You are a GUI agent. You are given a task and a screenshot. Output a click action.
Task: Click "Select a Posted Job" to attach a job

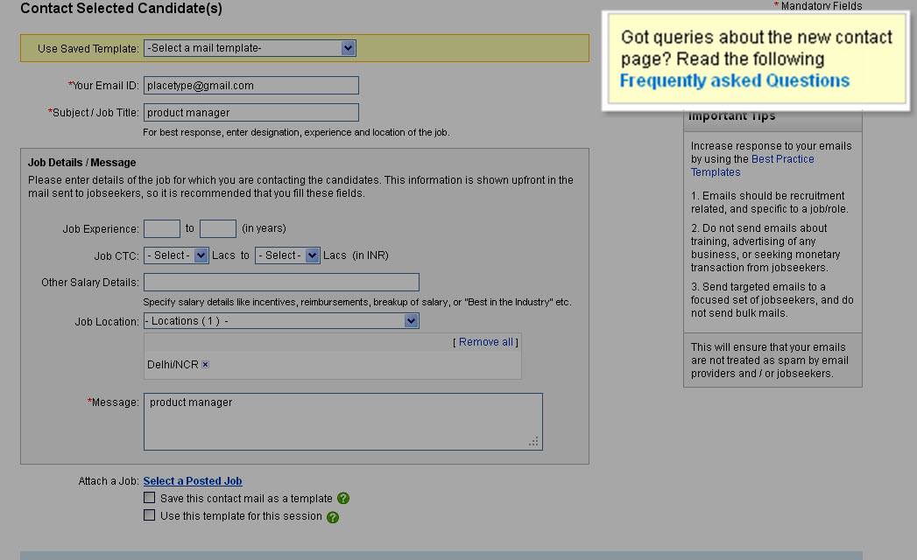click(x=192, y=480)
